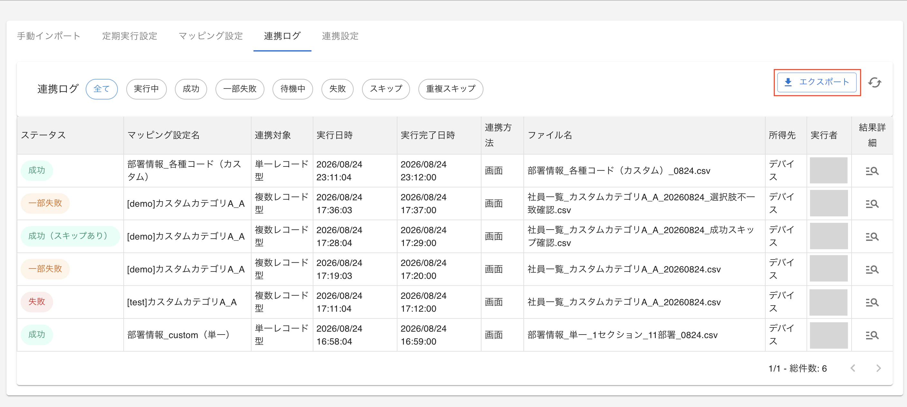Open result details for the 失敗 row
Screen dimensions: 907x407
(x=872, y=302)
